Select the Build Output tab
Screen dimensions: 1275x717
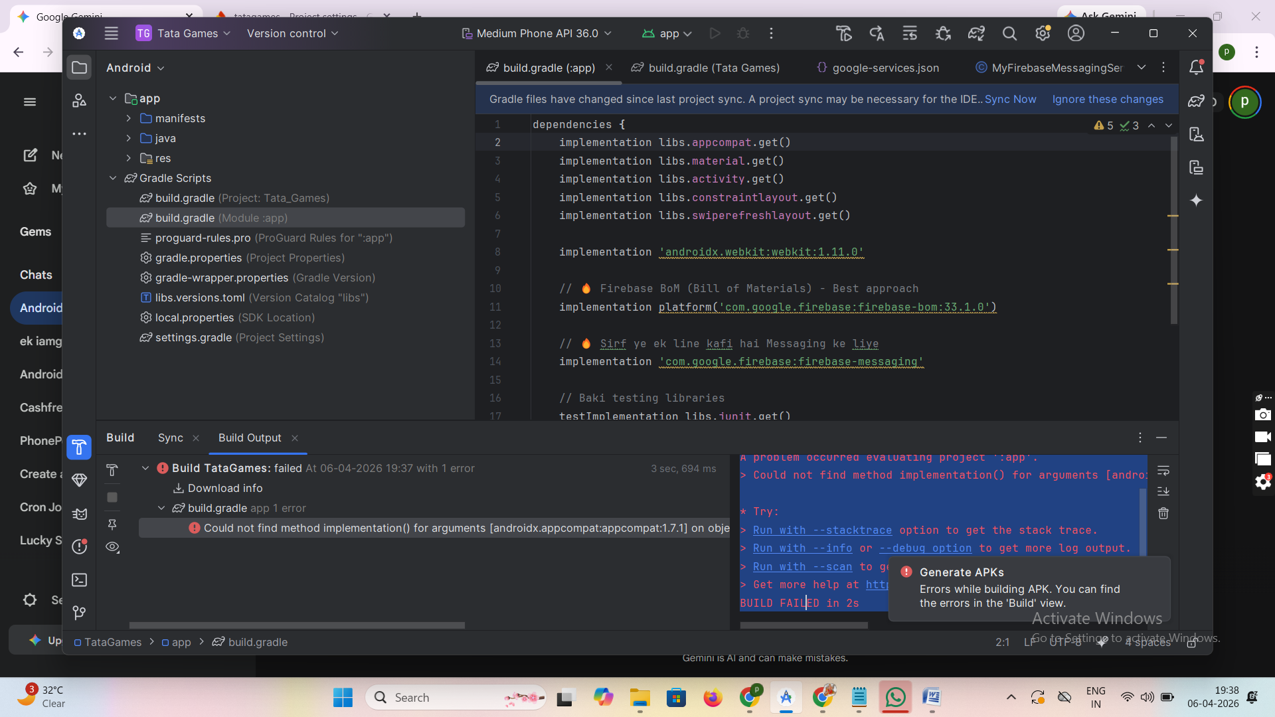click(250, 438)
